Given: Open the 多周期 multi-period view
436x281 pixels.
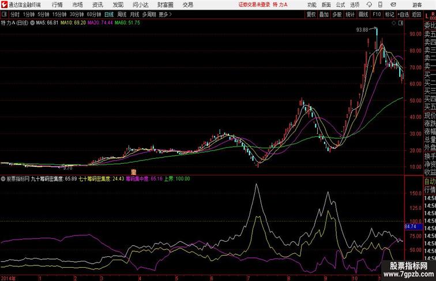Looking at the screenshot, I should tap(149, 14).
